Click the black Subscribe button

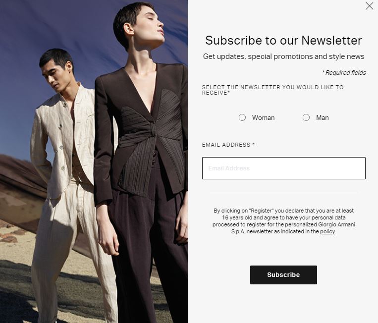[283, 275]
